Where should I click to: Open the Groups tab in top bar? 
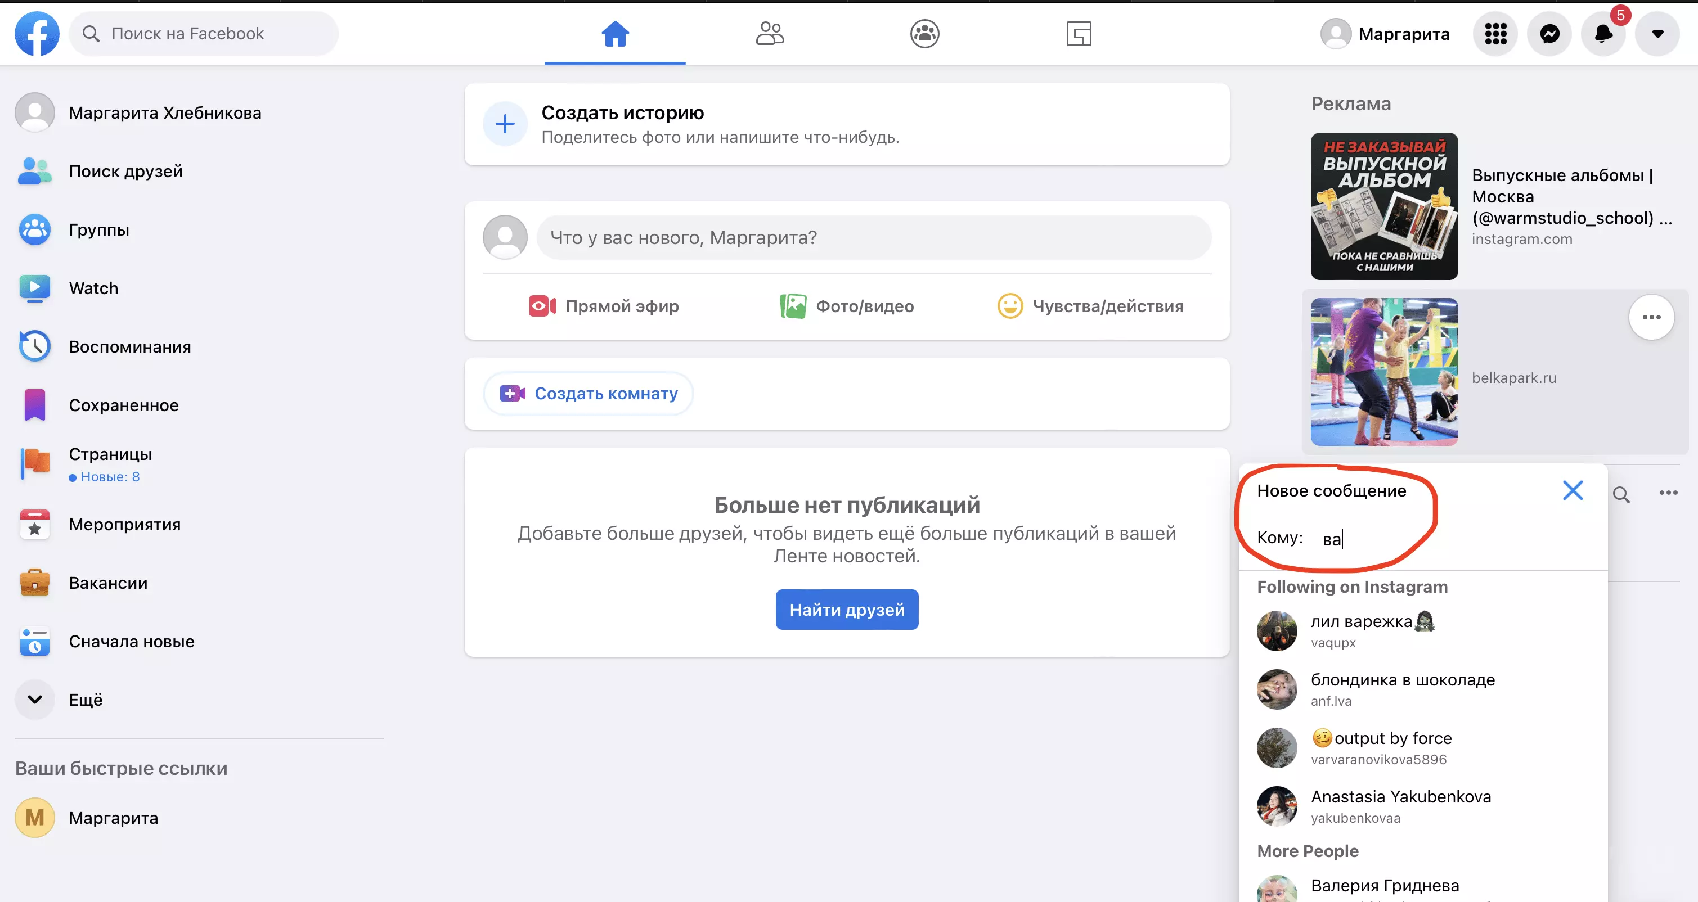924,34
